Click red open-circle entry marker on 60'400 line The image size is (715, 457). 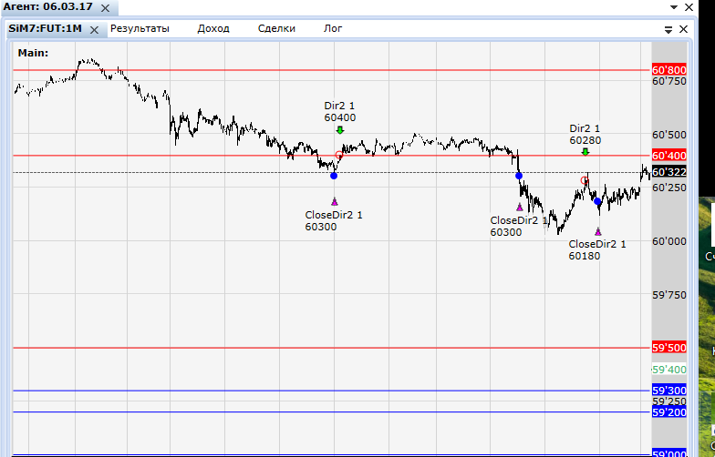tap(339, 155)
